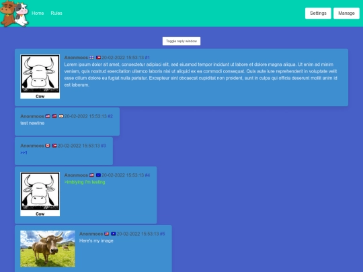The height and width of the screenshot is (272, 363).
Task: Open Cow drawing thumbnail in post #1
Action: click(x=40, y=77)
